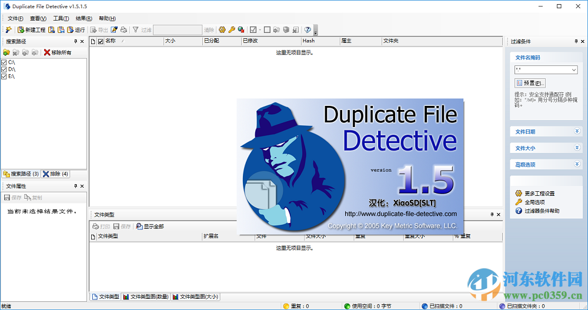The height and width of the screenshot is (310, 588).
Task: Click inside the filter text field
Action: coord(178,30)
